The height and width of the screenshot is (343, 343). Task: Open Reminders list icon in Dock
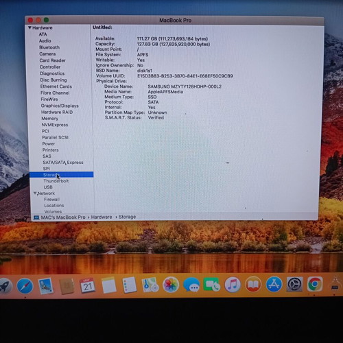[x=129, y=285]
